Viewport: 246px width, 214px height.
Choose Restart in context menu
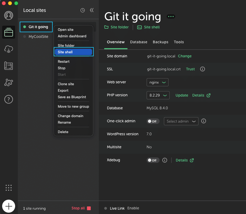click(x=63, y=62)
